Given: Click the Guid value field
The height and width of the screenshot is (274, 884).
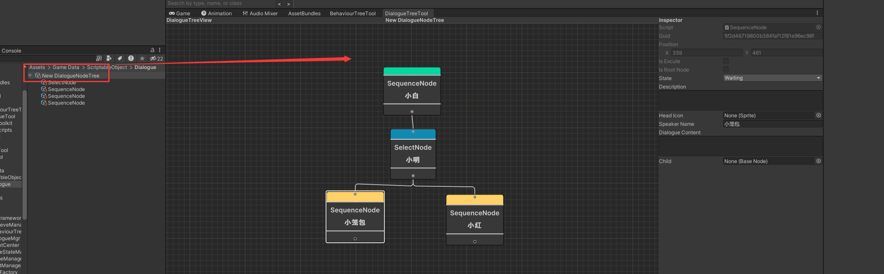Looking at the screenshot, I should 773,36.
